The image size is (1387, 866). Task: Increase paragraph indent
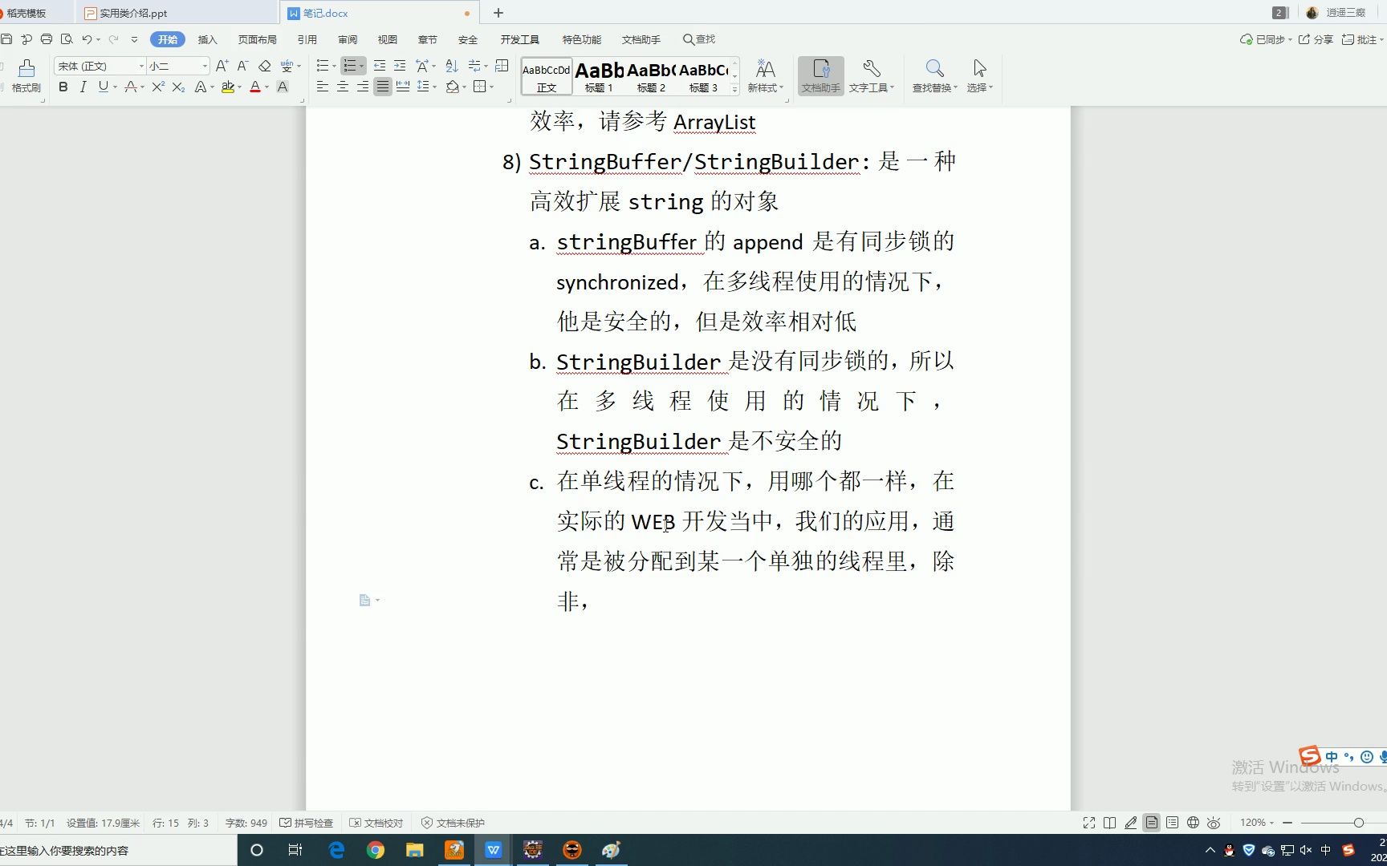tap(400, 66)
